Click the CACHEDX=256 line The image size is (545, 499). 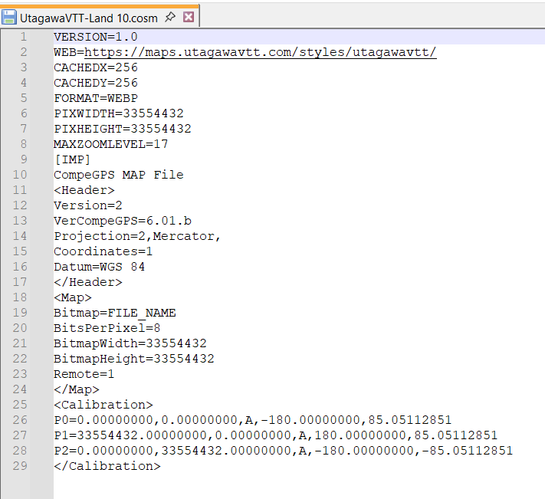point(96,67)
